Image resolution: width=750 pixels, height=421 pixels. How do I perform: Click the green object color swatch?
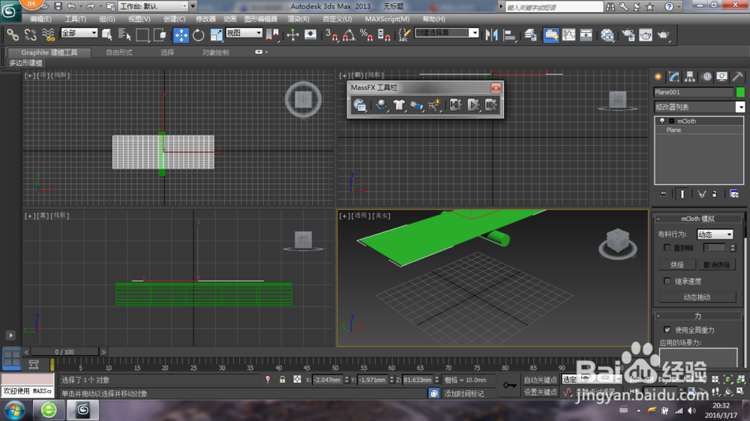point(740,92)
